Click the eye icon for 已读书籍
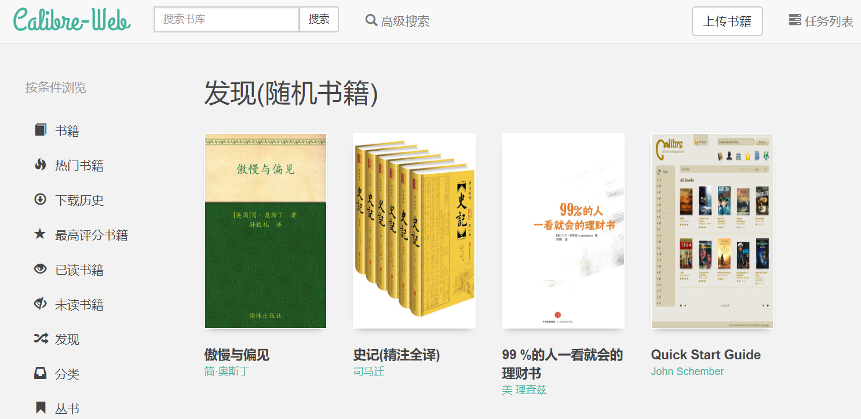 pos(40,269)
